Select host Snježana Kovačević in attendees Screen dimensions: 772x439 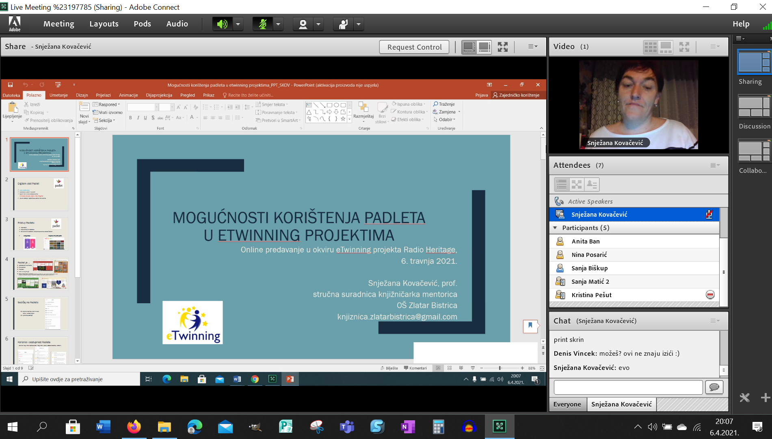click(634, 214)
